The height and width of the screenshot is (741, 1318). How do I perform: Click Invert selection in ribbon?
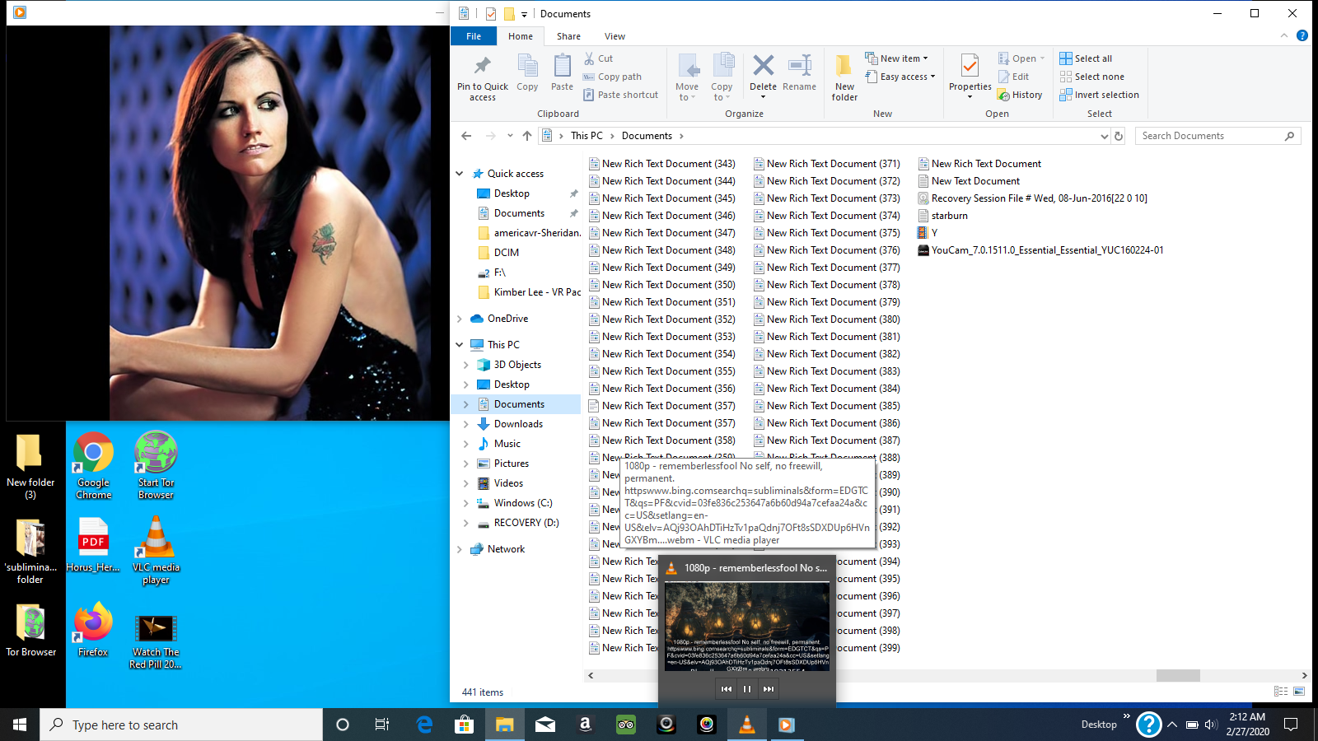point(1099,95)
